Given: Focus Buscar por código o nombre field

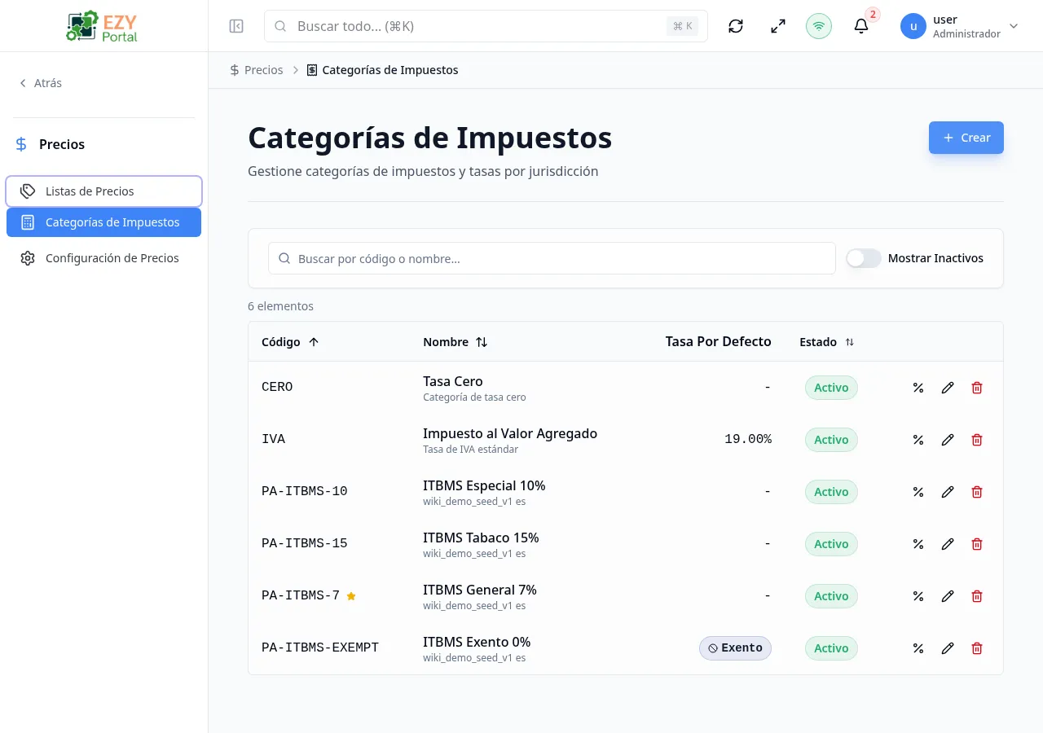Looking at the screenshot, I should pyautogui.click(x=552, y=258).
